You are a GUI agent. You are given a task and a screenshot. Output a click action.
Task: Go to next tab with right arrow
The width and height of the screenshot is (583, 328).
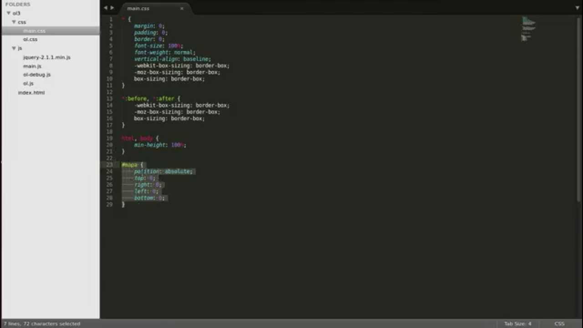(x=113, y=8)
